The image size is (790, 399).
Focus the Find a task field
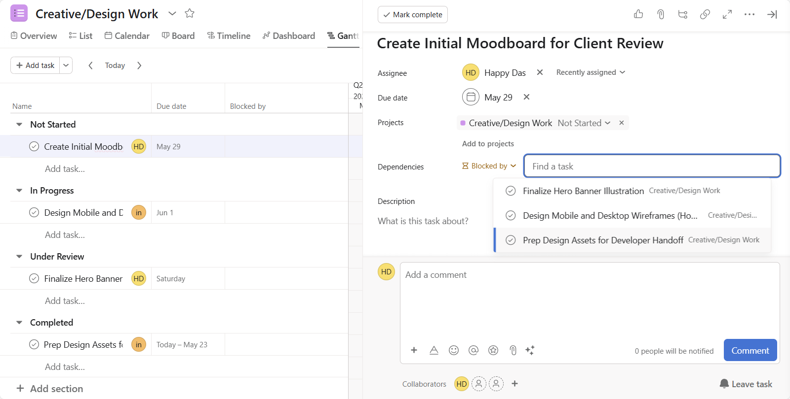click(x=652, y=166)
